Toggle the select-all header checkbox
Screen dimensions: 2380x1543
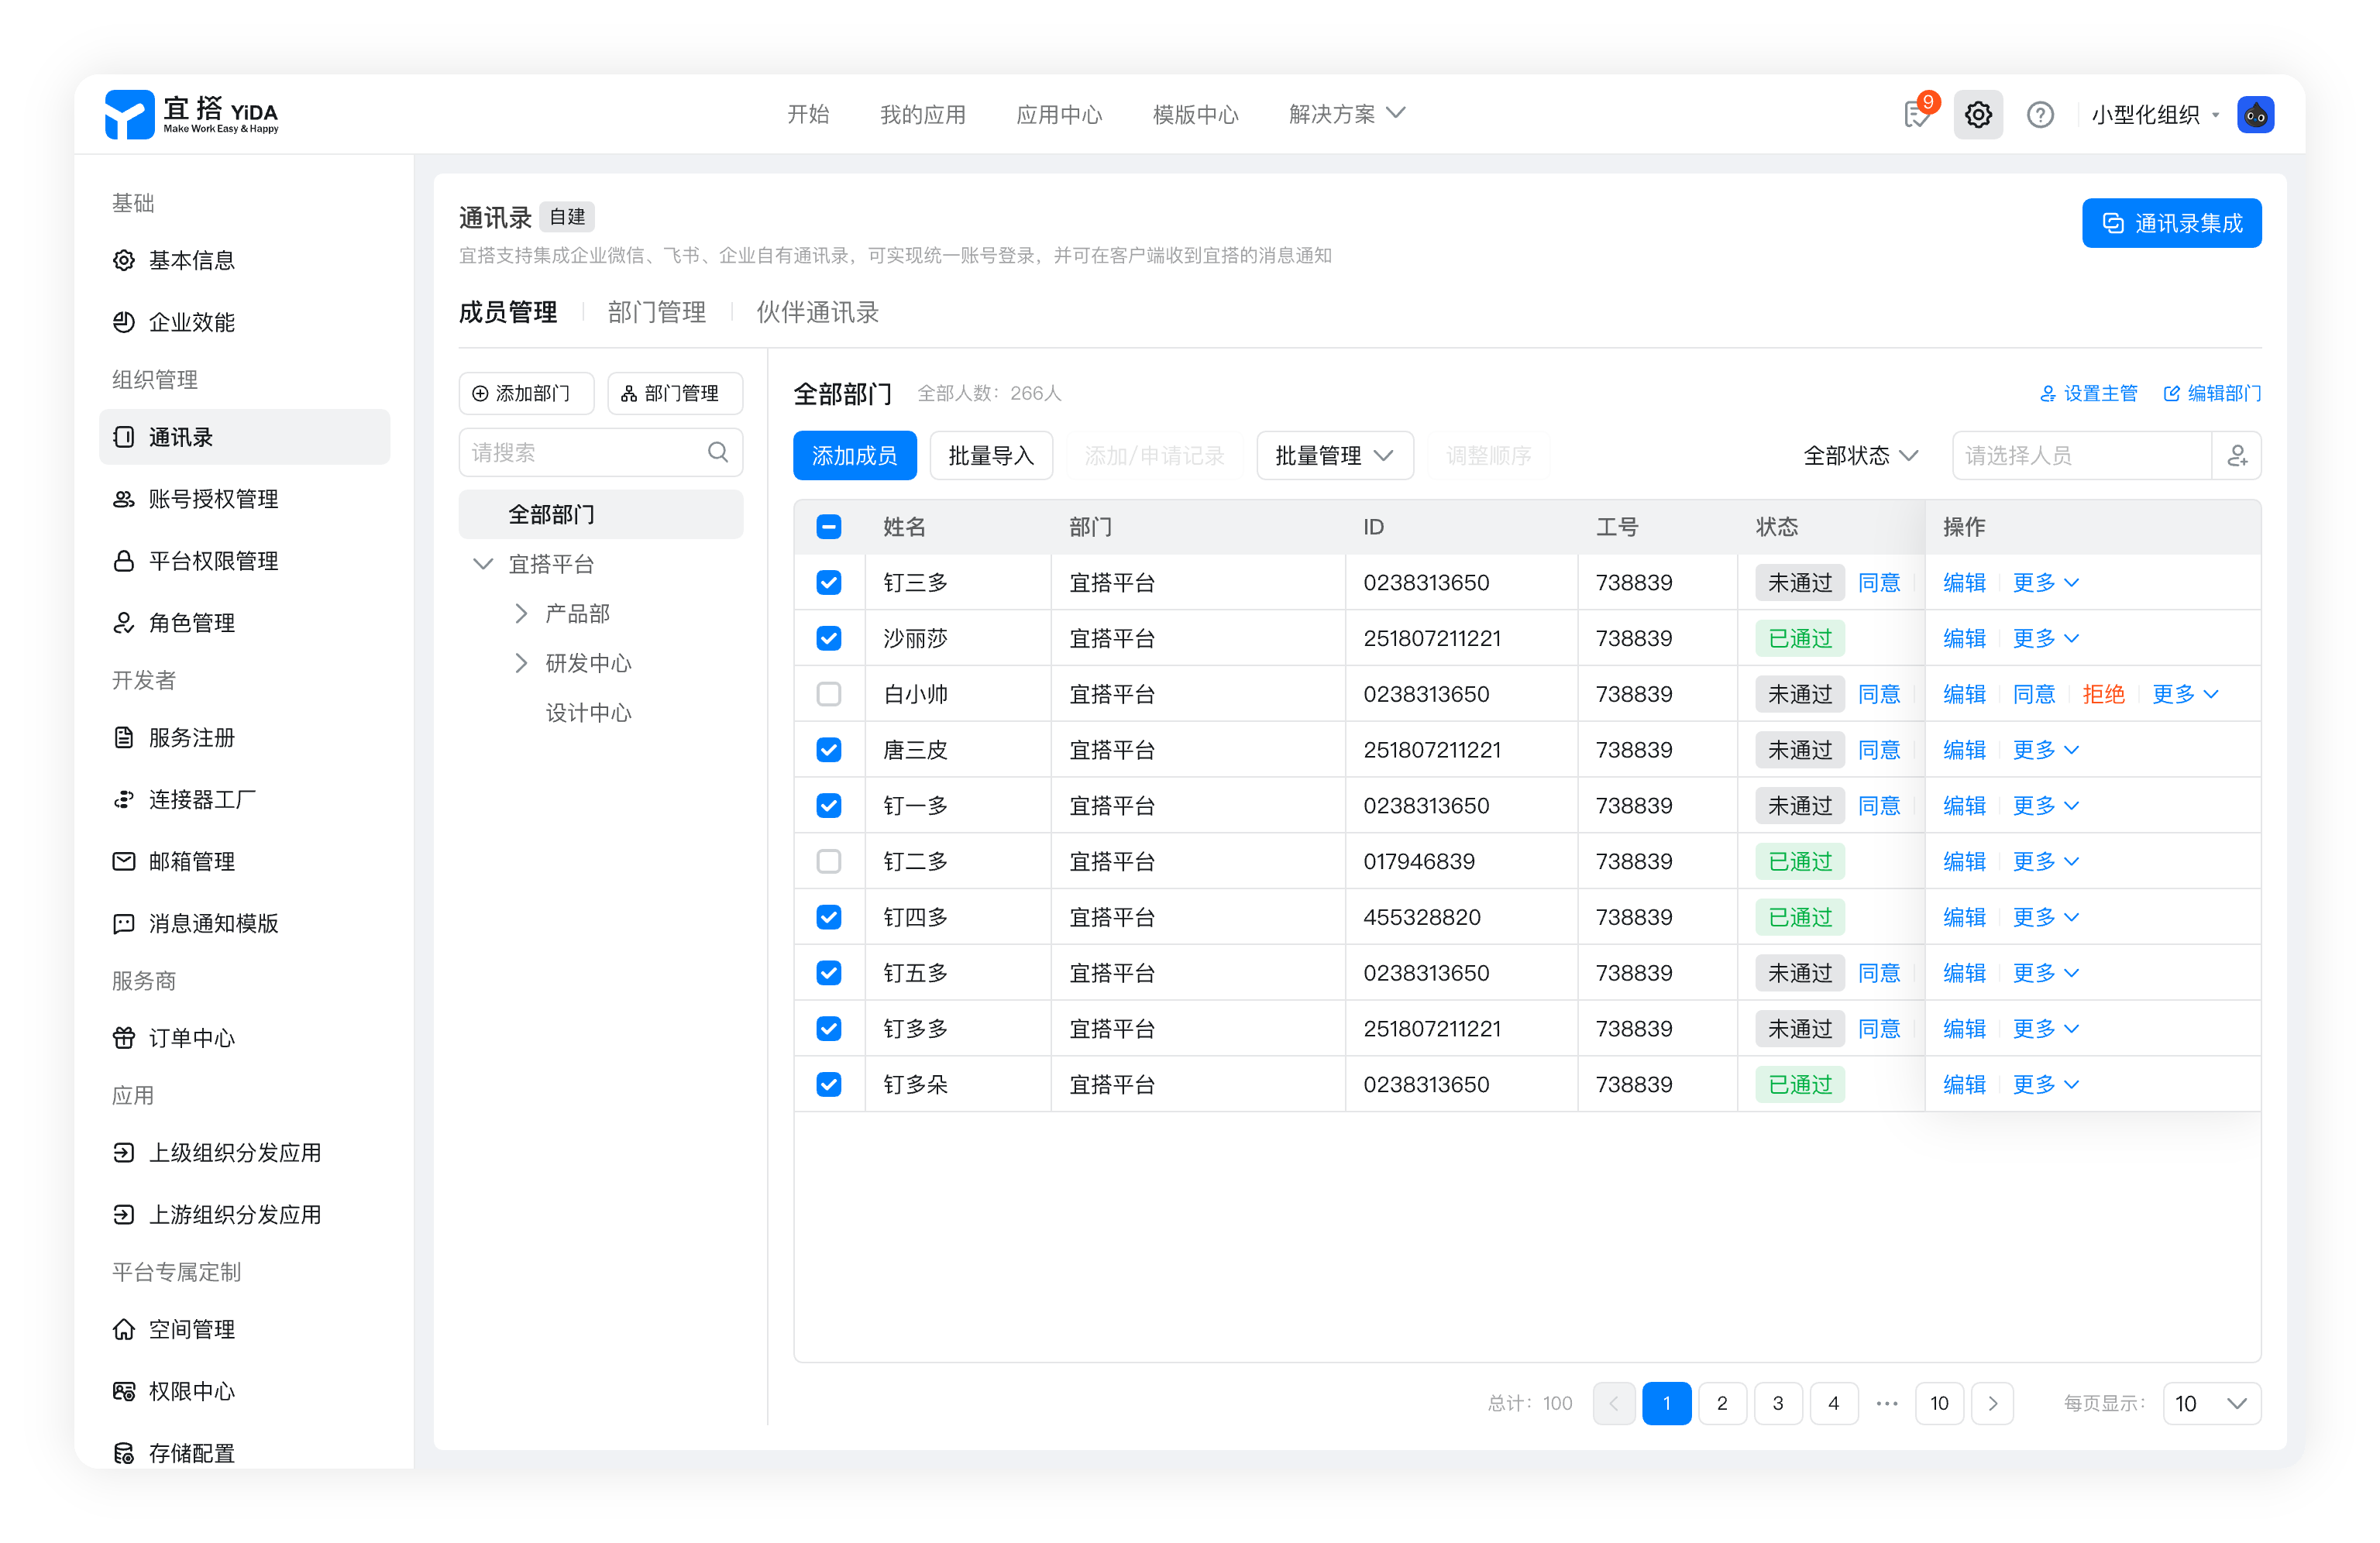(x=829, y=527)
